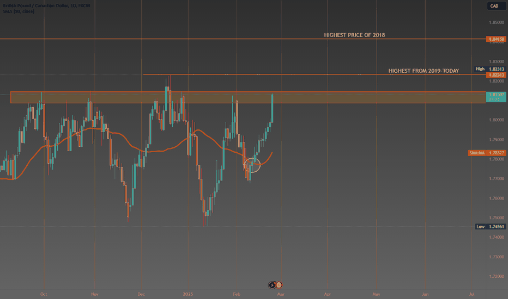
Task: Click the Mar label on time axis
Action: (281, 294)
